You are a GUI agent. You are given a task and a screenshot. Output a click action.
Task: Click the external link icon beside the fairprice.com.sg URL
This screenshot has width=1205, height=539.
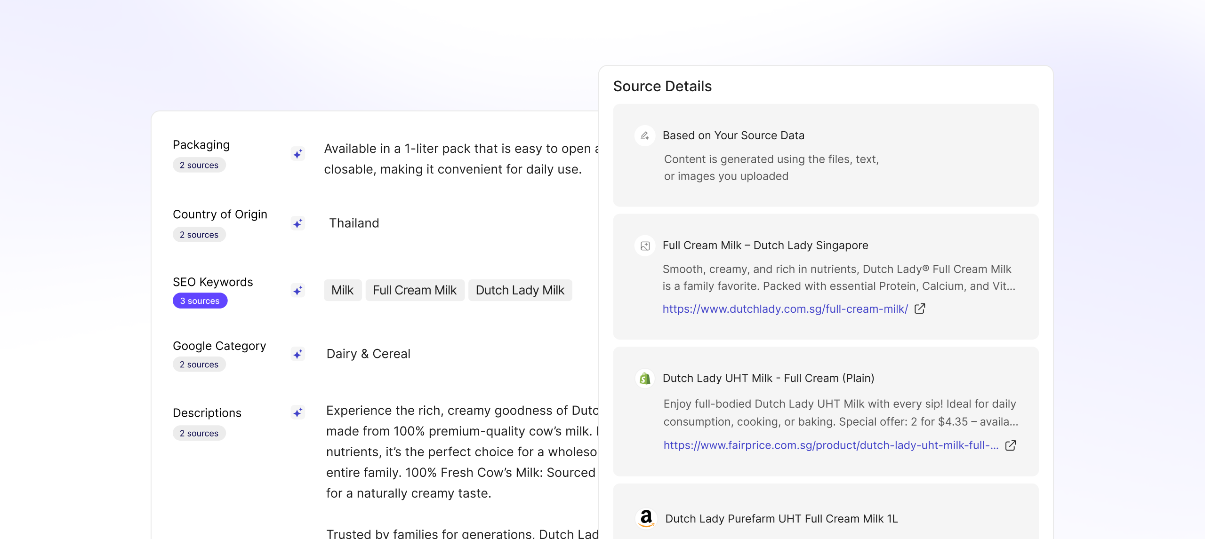pos(1011,445)
